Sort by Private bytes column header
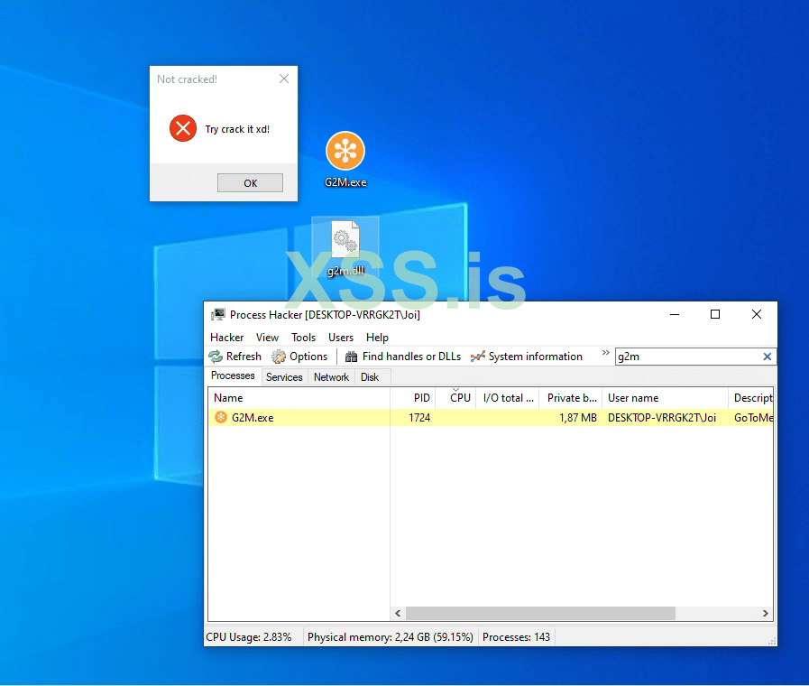Viewport: 809px width, 686px height. point(571,398)
